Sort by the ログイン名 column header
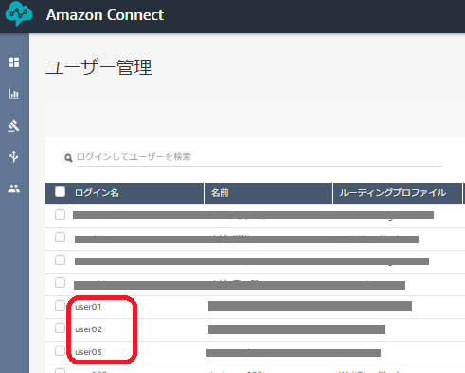Image resolution: width=465 pixels, height=373 pixels. pyautogui.click(x=97, y=193)
